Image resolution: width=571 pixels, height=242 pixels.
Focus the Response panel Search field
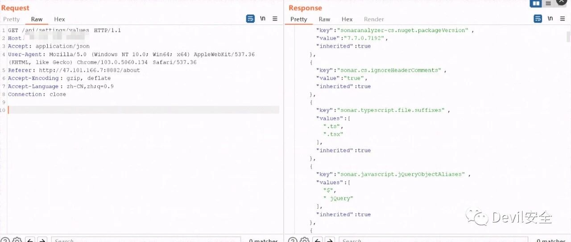pos(433,240)
